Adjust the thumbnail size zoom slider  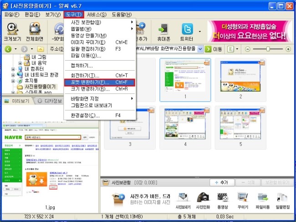[x=268, y=48]
